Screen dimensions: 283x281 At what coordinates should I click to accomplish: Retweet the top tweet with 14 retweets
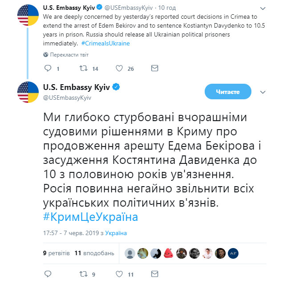83,69
